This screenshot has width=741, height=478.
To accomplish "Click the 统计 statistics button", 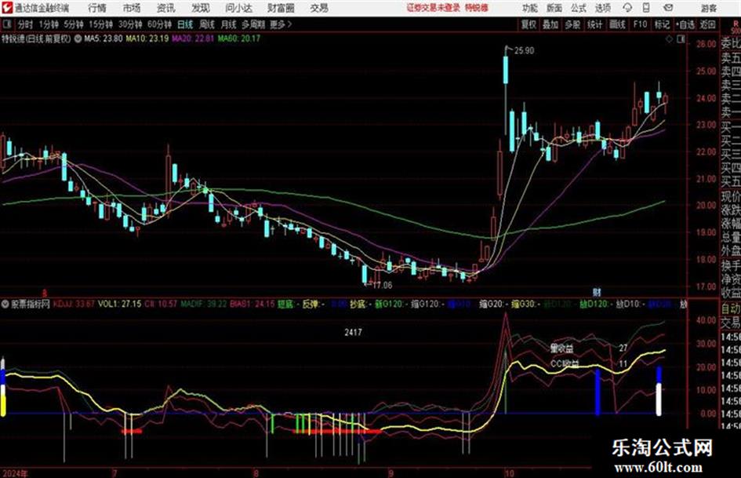I will [594, 24].
